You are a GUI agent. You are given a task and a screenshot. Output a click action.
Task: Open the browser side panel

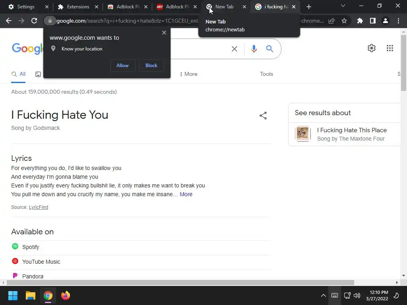pyautogui.click(x=373, y=21)
